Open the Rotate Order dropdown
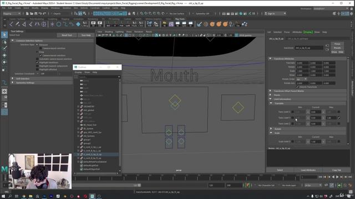Image resolution: width=355 pixels, height=199 pixels. (x=302, y=79)
